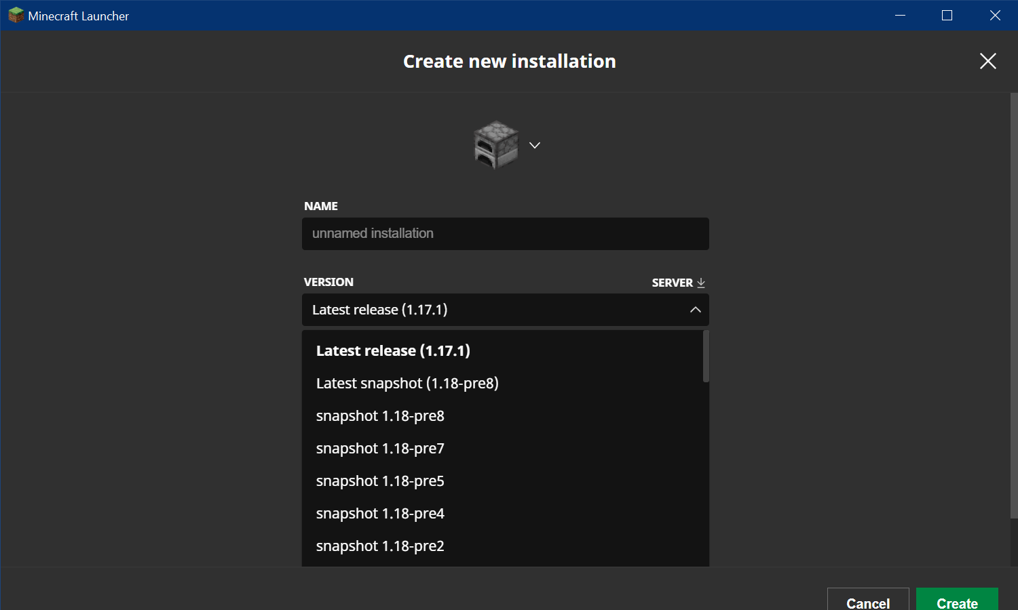Click the Cancel button
1018x610 pixels.
coord(867,600)
